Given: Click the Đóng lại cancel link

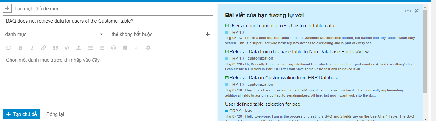Looking at the screenshot, I should (x=56, y=114).
